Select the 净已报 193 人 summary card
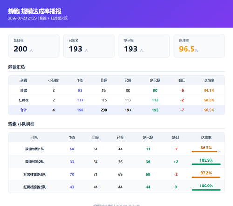 (144, 46)
